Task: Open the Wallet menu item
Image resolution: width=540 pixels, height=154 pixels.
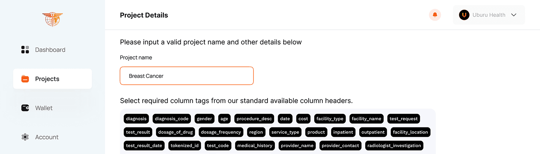Action: tap(52, 108)
